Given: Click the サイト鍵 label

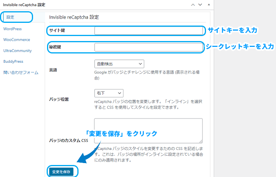Looking at the screenshot, I should 57,30.
